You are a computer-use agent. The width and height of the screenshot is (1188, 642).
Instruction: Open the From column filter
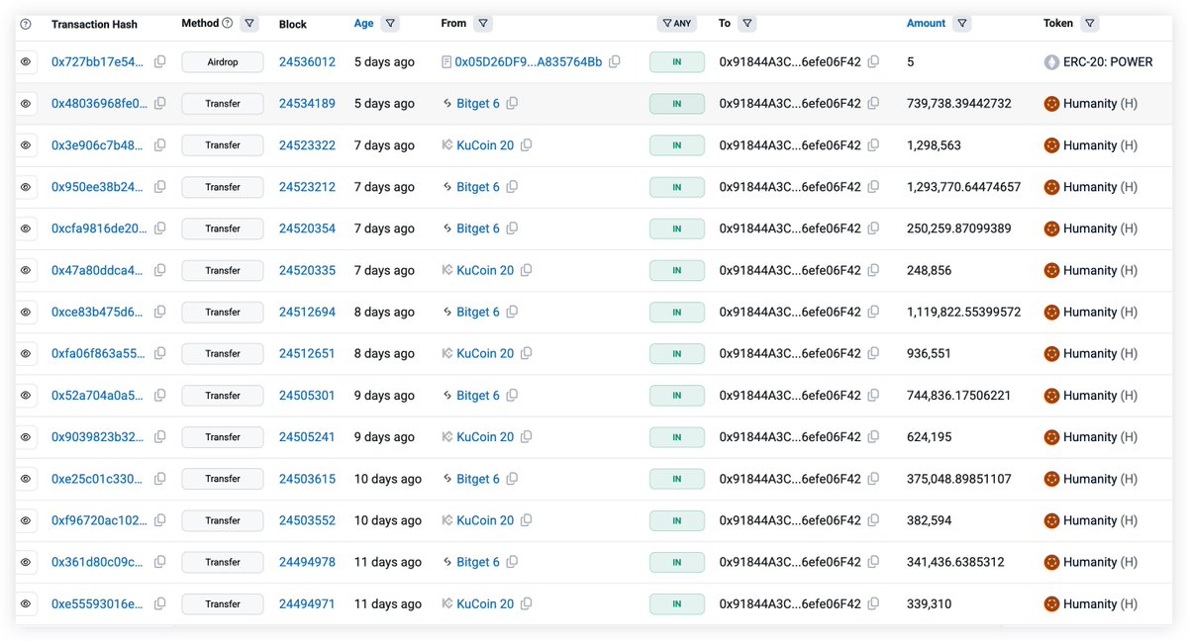[x=482, y=23]
